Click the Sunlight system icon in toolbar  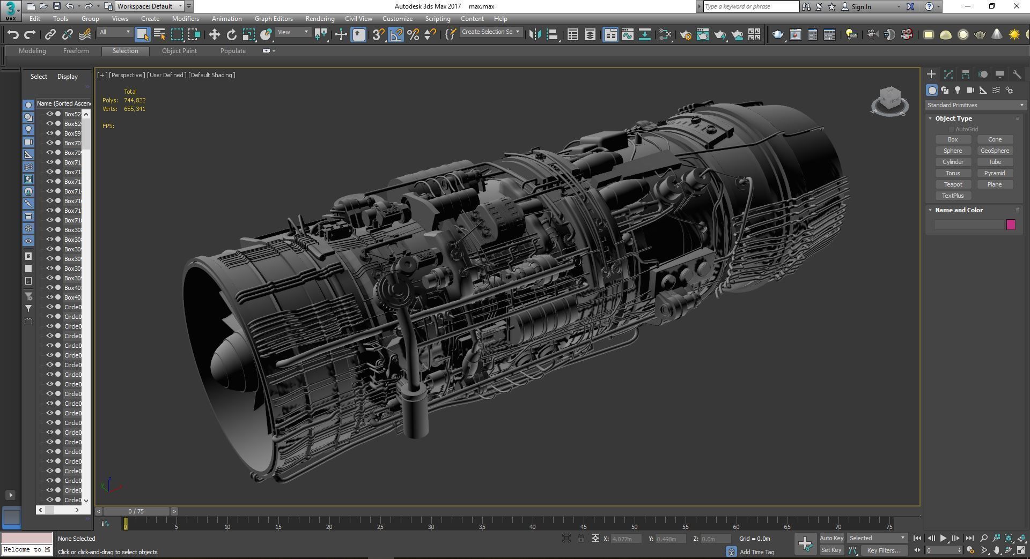(1014, 35)
